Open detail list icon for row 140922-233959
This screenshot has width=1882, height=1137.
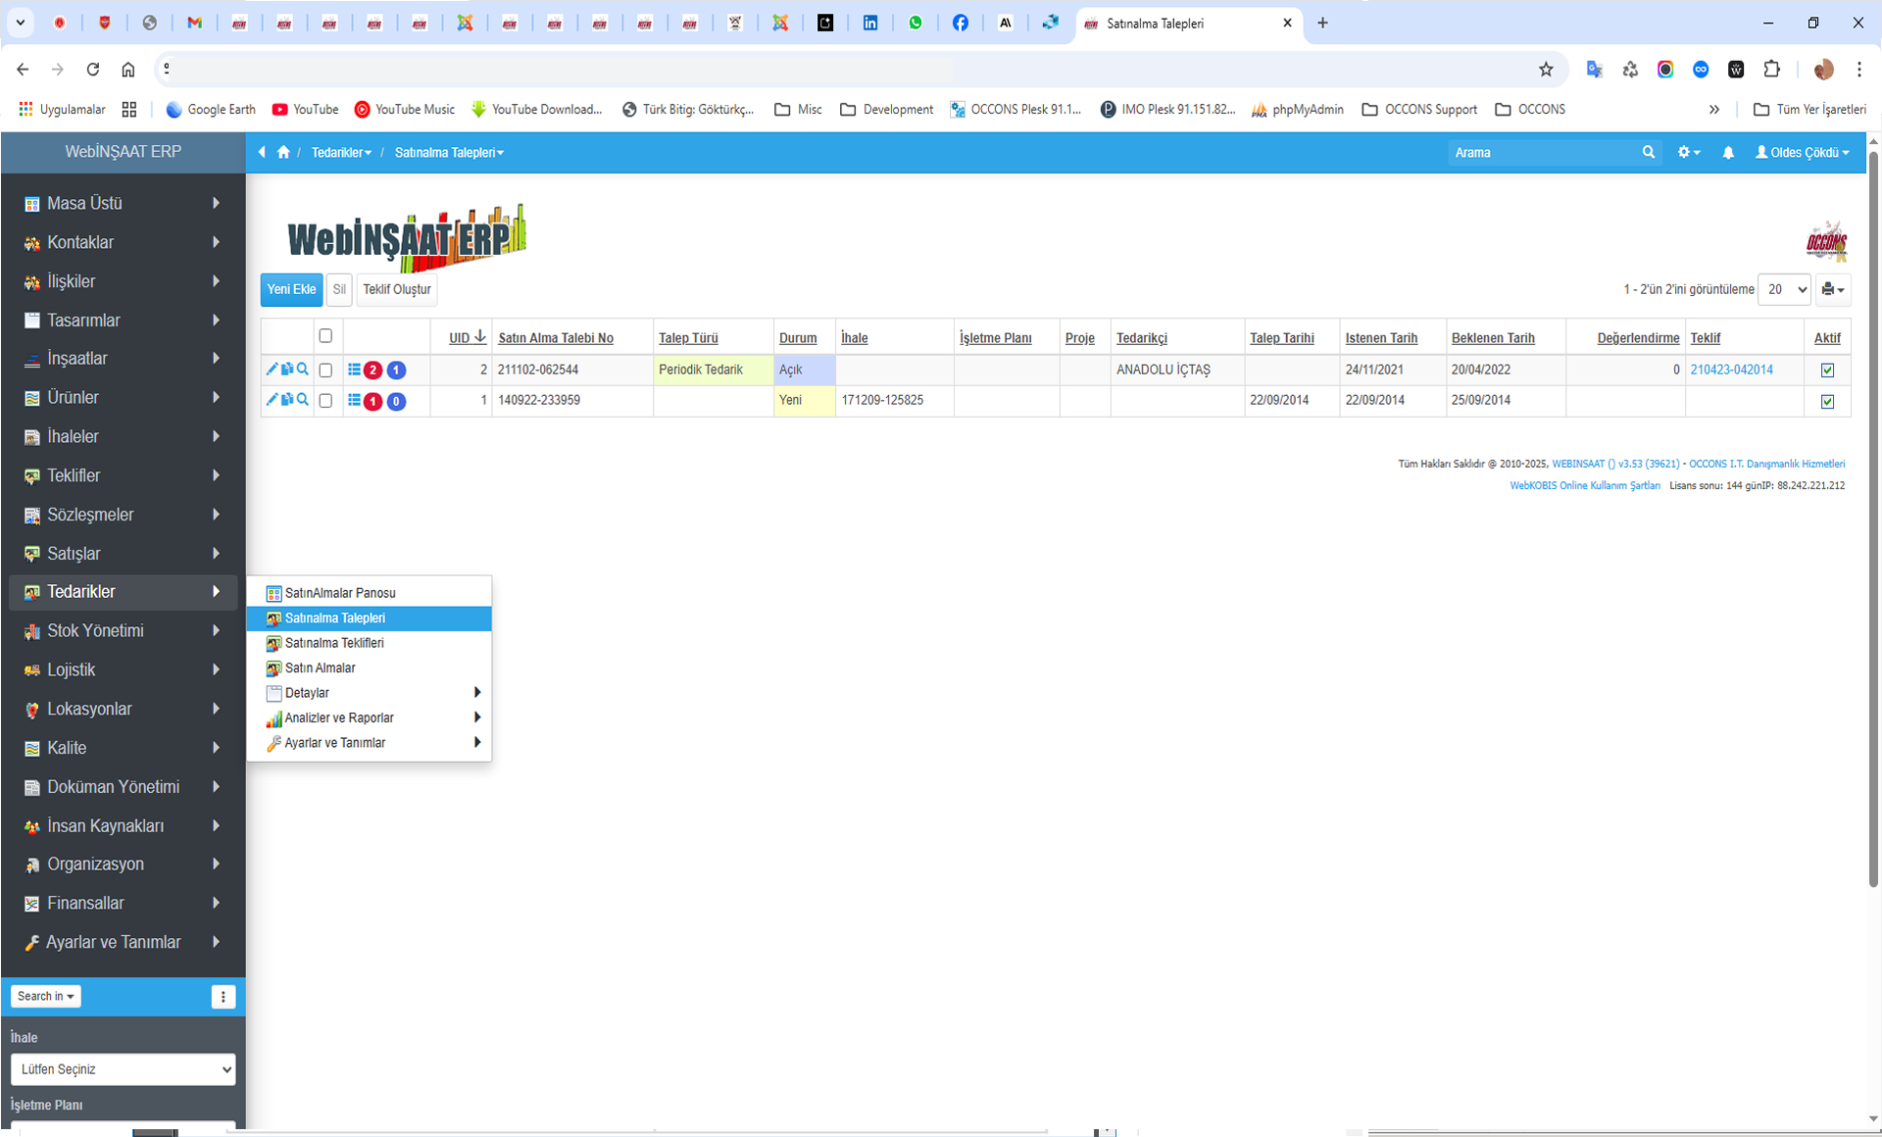coord(354,400)
